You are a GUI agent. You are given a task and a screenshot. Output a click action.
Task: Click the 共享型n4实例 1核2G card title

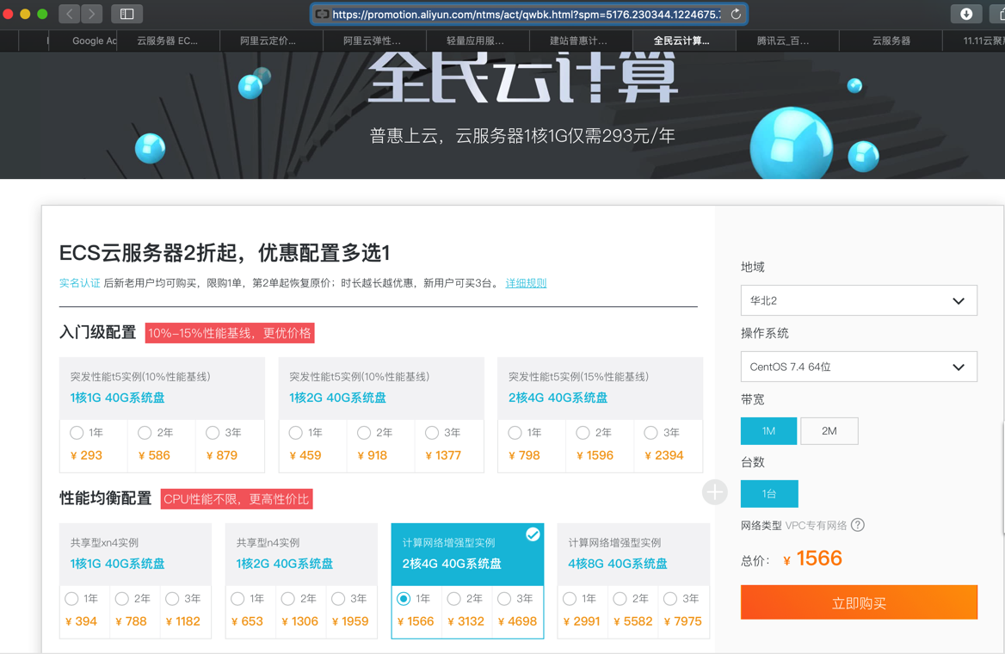(285, 563)
